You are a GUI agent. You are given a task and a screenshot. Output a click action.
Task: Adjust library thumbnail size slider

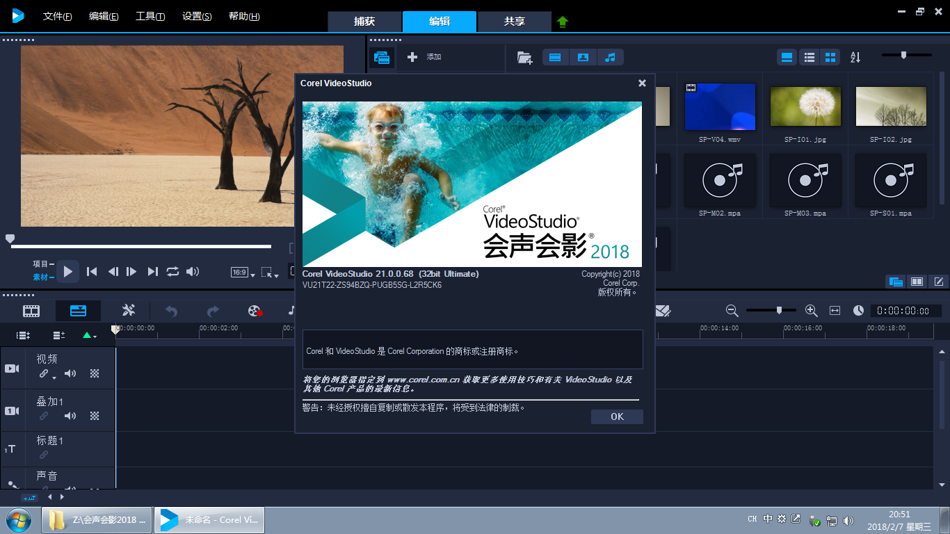(x=903, y=55)
